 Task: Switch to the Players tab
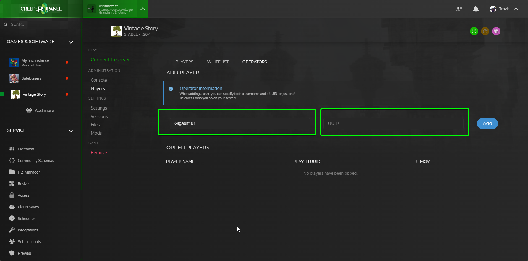coord(184,62)
